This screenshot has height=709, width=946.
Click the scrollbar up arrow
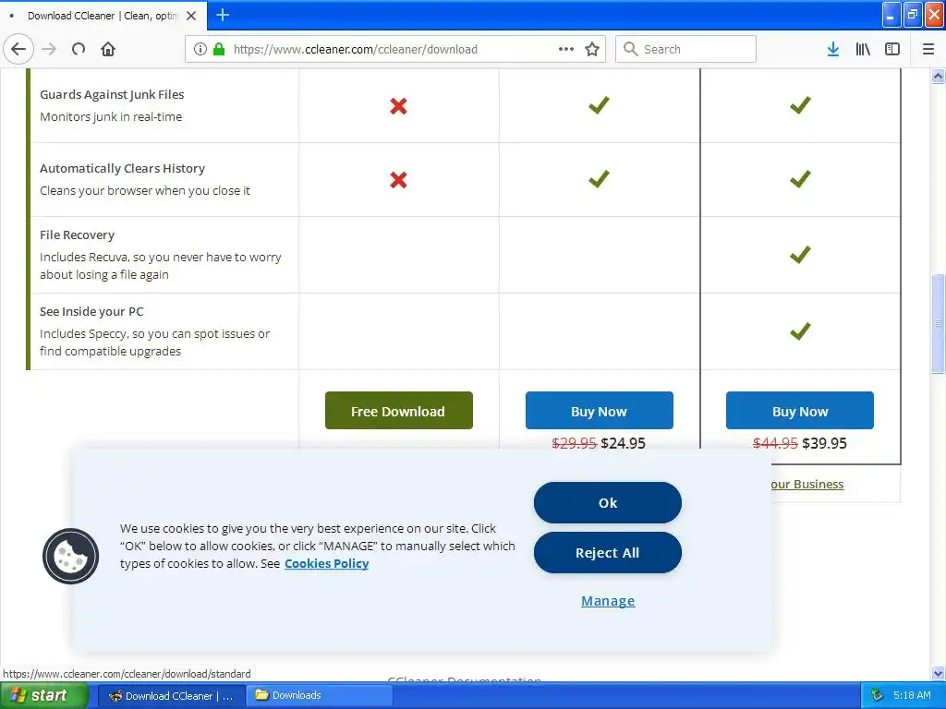(x=938, y=76)
